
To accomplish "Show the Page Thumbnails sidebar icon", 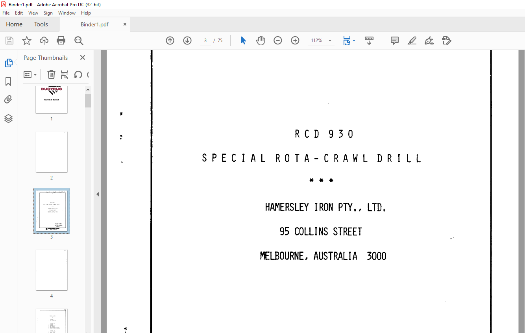I will pyautogui.click(x=8, y=63).
